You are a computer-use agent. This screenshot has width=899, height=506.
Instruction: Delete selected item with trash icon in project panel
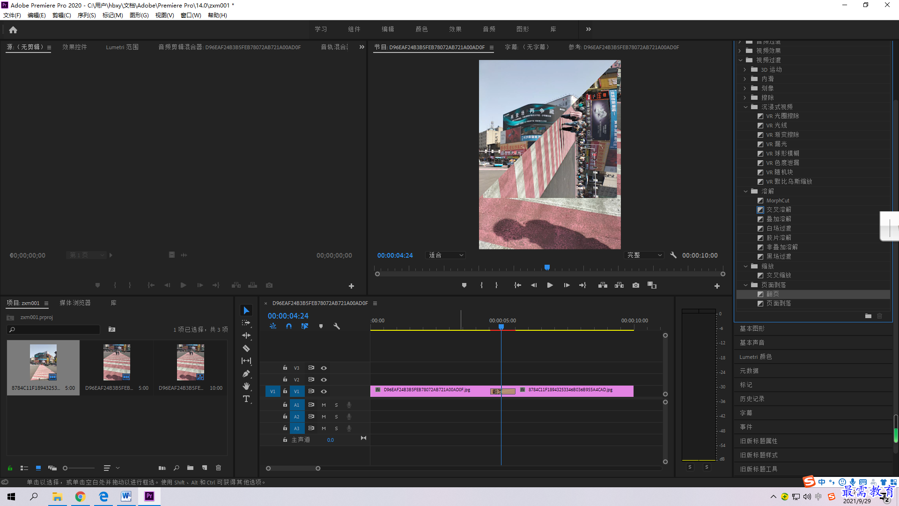click(x=218, y=468)
